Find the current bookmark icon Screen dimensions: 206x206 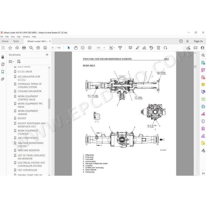[x=19, y=62]
